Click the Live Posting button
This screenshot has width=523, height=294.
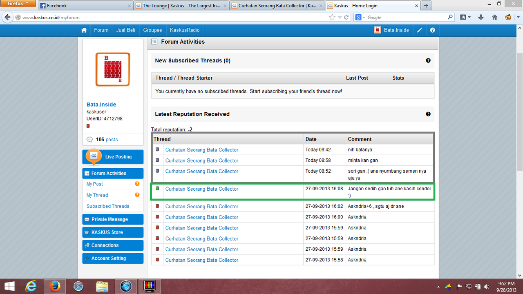(x=113, y=157)
